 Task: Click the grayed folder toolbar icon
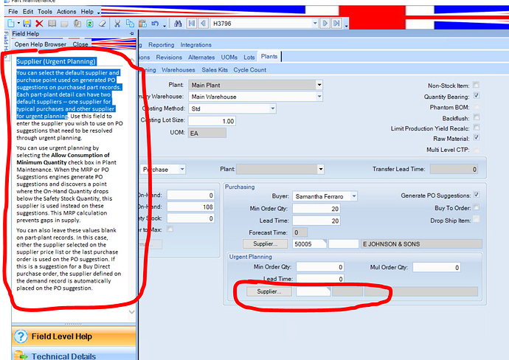pyautogui.click(x=64, y=24)
